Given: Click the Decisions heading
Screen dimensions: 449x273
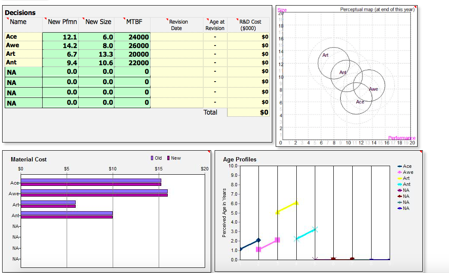Looking at the screenshot, I should (x=20, y=12).
